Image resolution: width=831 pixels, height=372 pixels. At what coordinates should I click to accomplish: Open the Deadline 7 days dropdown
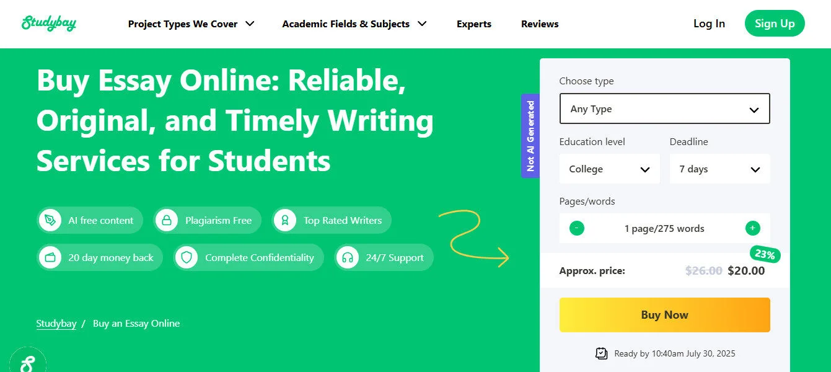click(x=720, y=169)
